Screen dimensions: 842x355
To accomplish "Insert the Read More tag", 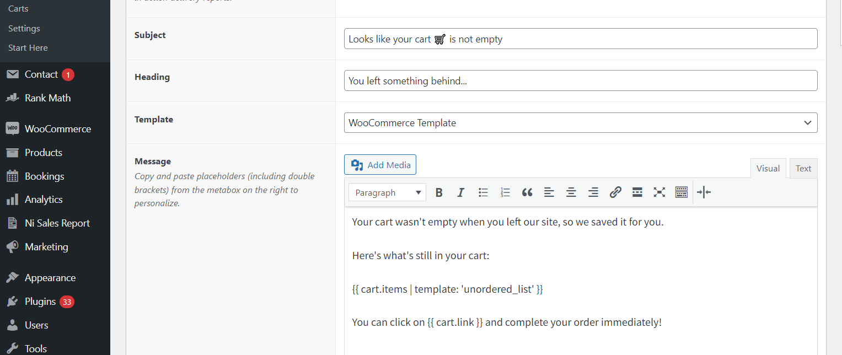I will [637, 192].
